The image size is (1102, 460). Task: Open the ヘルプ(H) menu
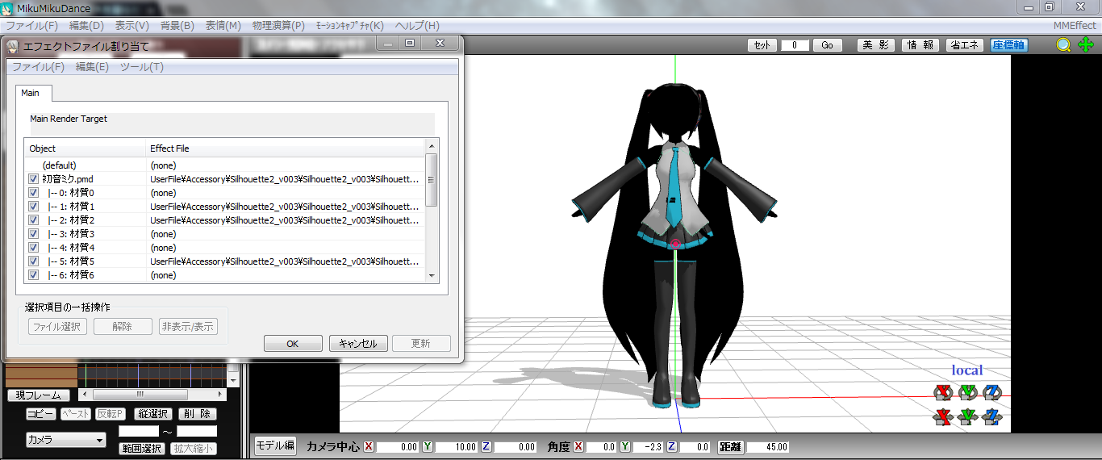click(x=417, y=26)
